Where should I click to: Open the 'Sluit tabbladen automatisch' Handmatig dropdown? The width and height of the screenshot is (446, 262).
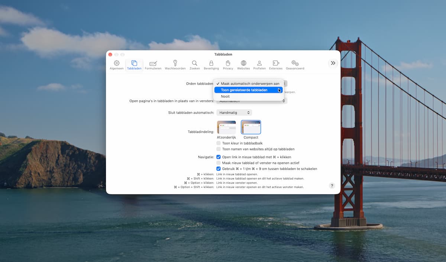point(234,112)
